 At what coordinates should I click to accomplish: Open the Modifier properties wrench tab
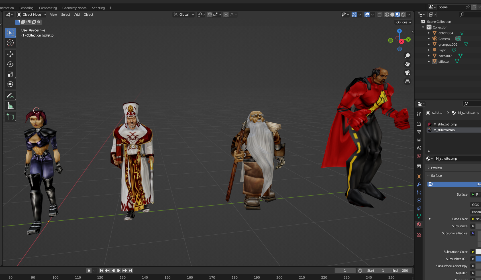coord(419,185)
